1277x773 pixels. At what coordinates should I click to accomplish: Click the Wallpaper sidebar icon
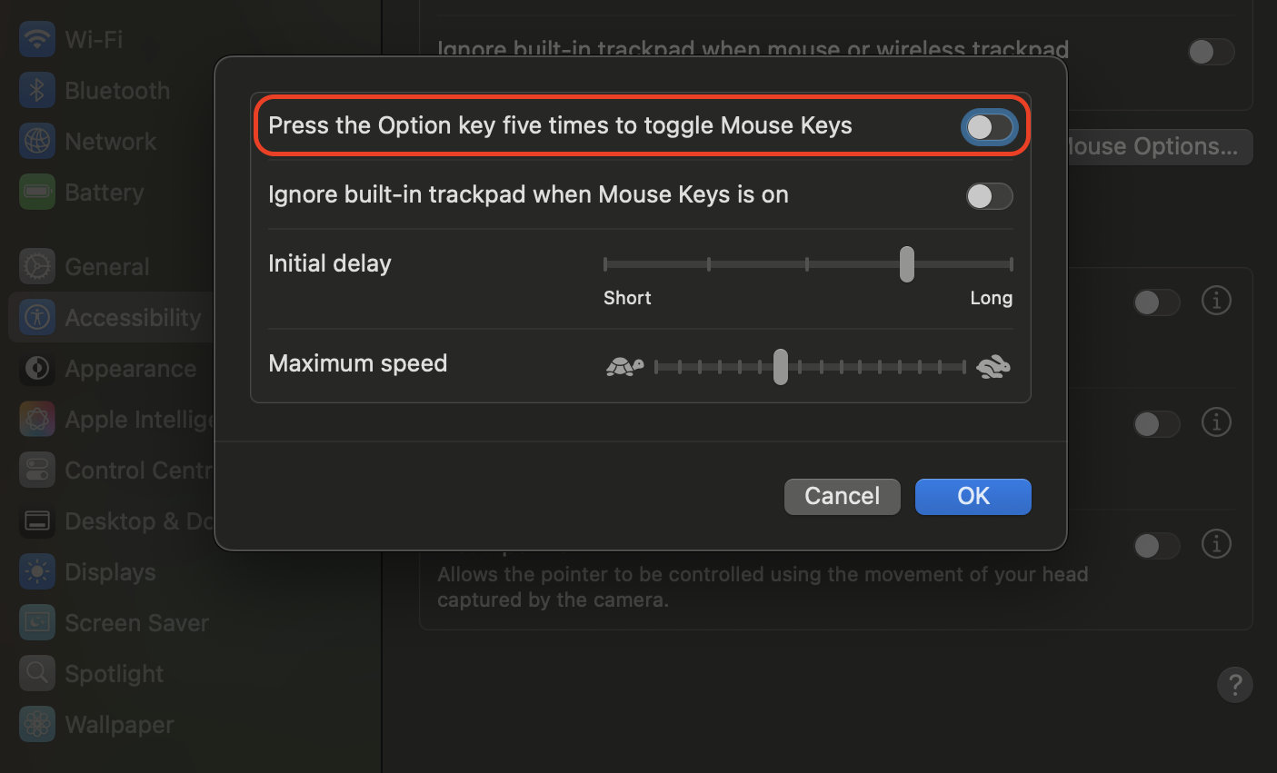point(36,724)
